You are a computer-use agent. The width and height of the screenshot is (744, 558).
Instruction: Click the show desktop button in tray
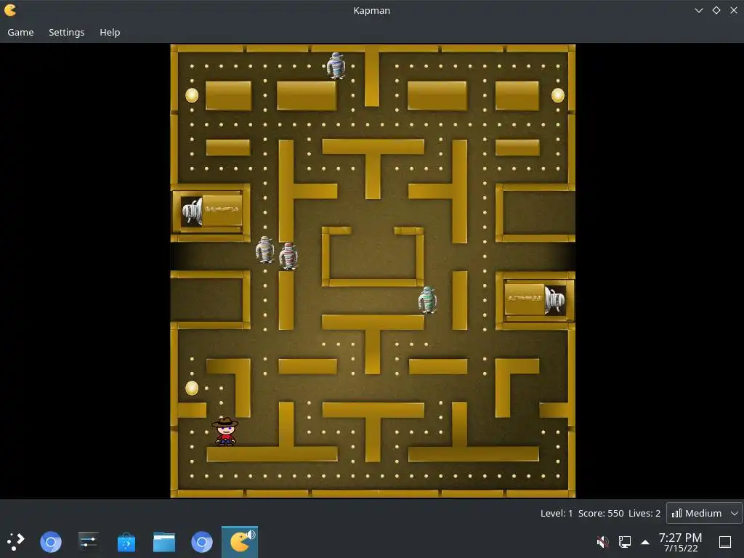click(725, 541)
